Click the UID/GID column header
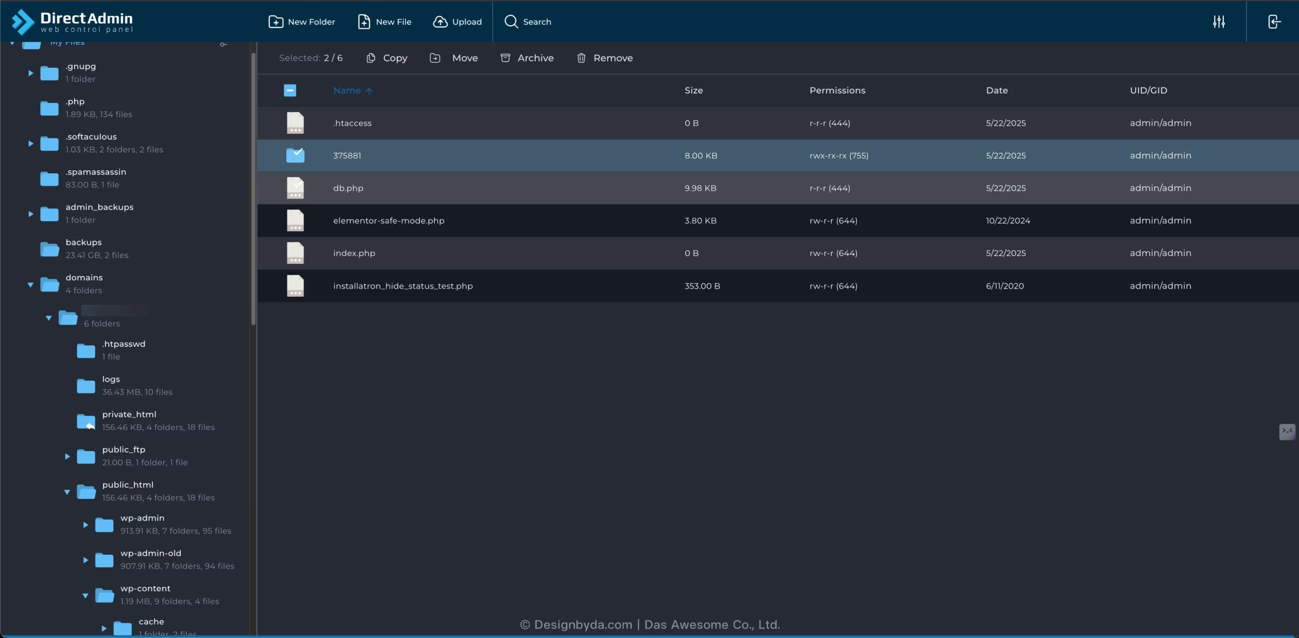Screen dimensions: 1299x638 coord(1148,90)
